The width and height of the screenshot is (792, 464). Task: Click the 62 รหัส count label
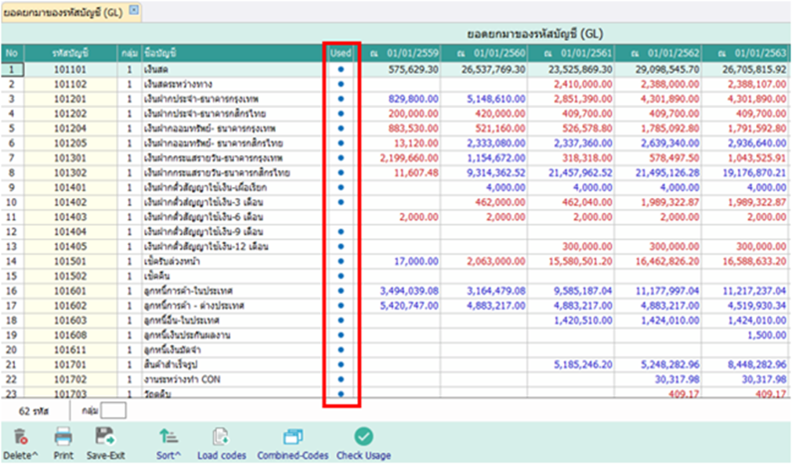pyautogui.click(x=34, y=412)
